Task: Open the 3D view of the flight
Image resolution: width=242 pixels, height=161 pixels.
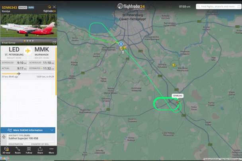Action: (6, 150)
